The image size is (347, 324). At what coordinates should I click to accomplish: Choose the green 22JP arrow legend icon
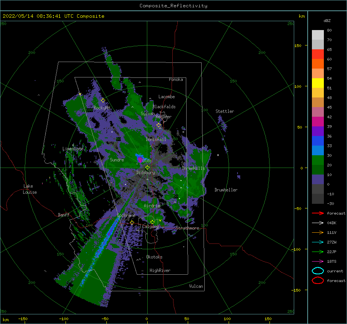318,252
